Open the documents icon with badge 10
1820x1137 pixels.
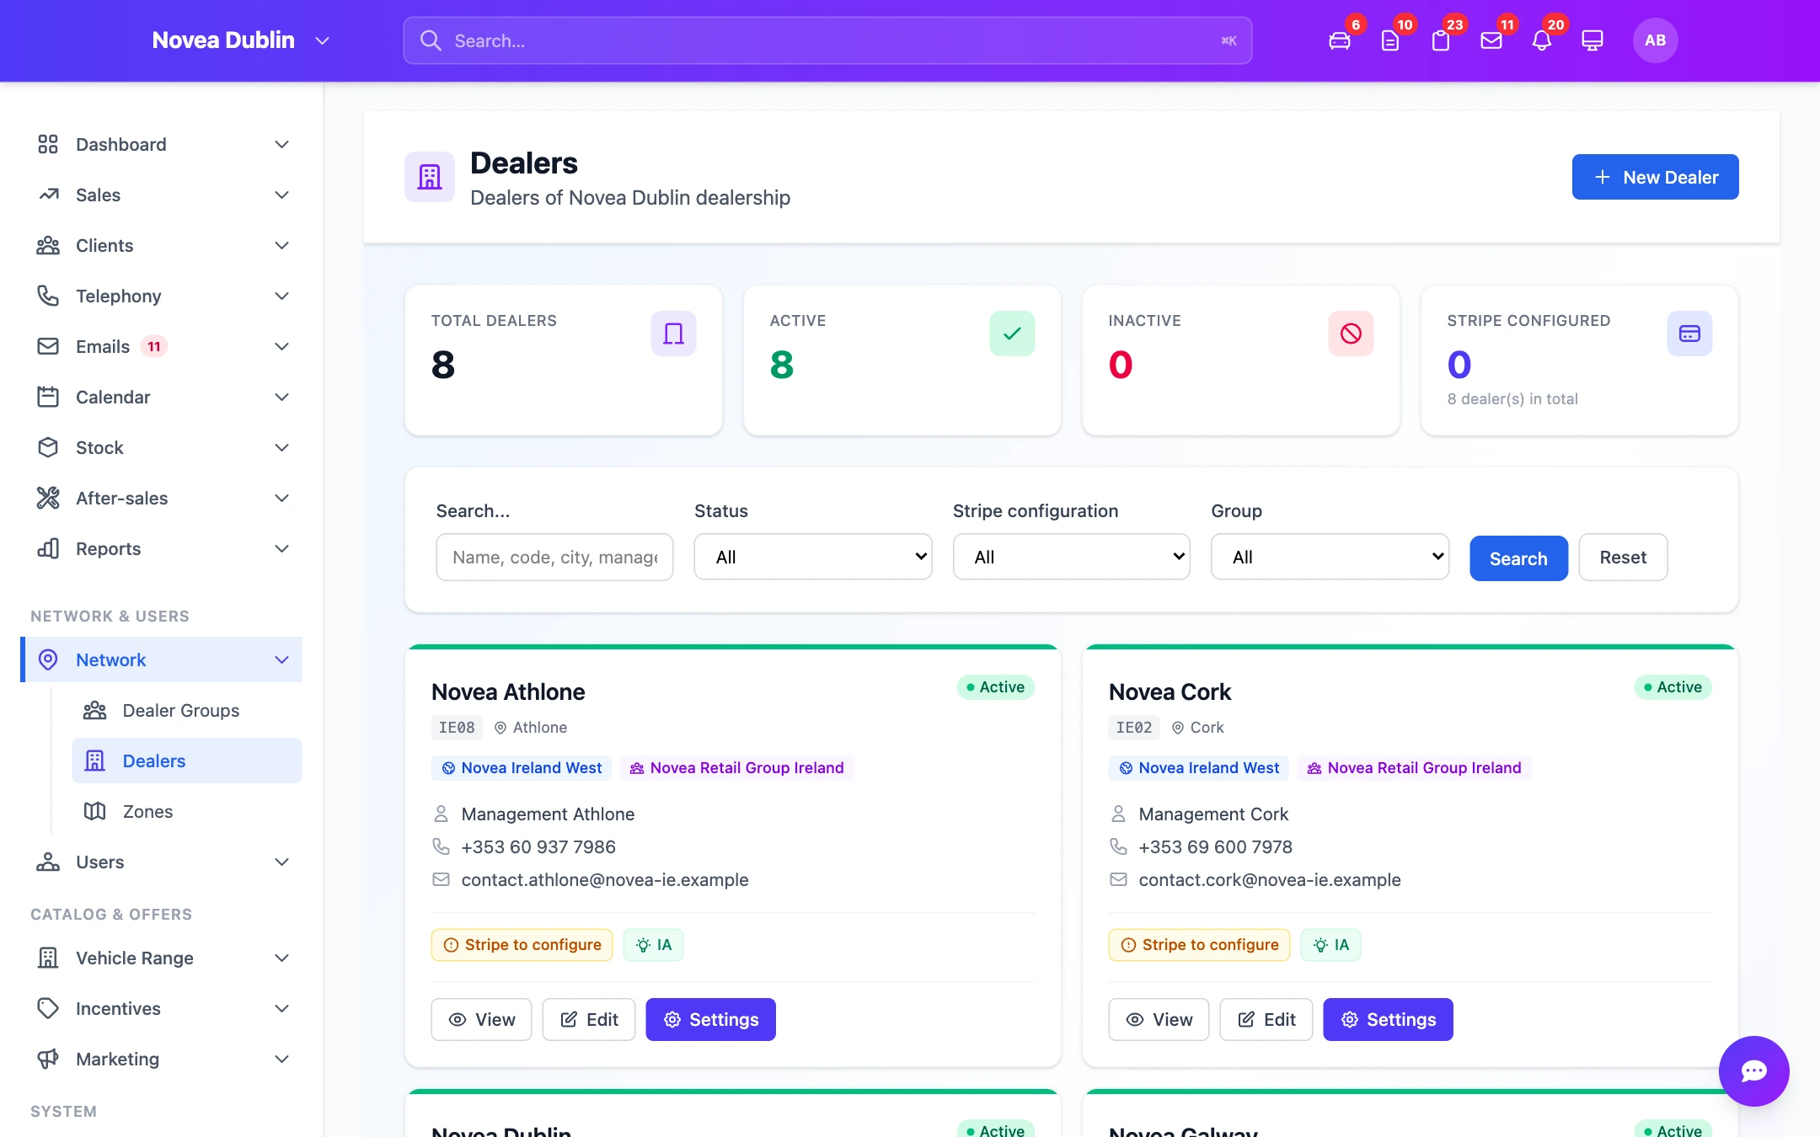(x=1390, y=40)
